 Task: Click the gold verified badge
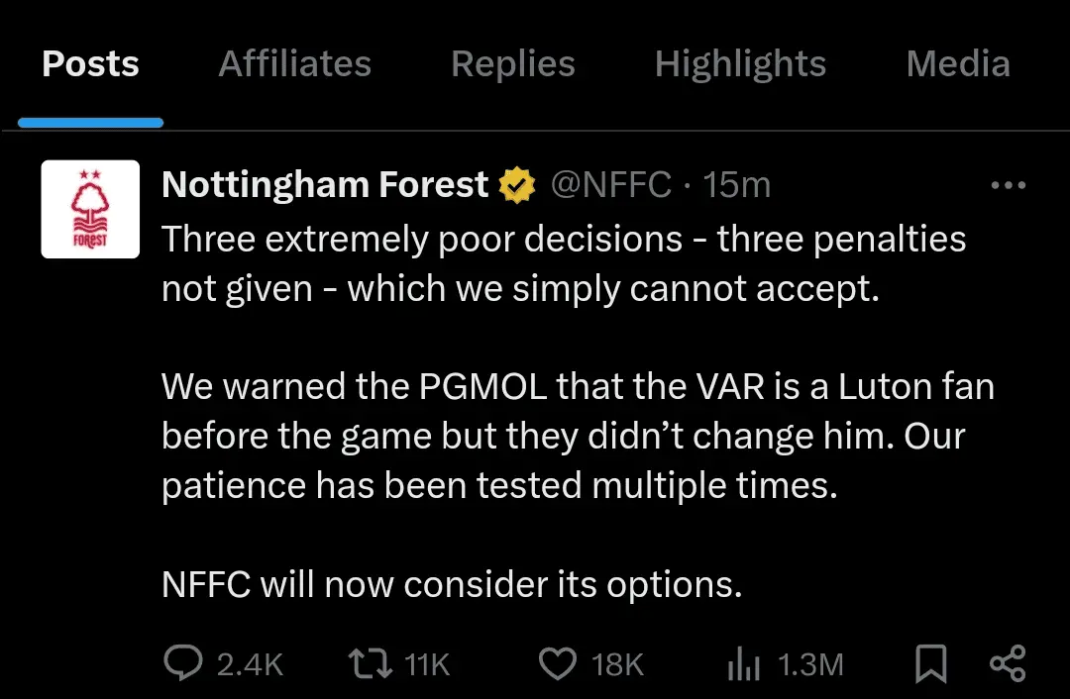point(517,185)
